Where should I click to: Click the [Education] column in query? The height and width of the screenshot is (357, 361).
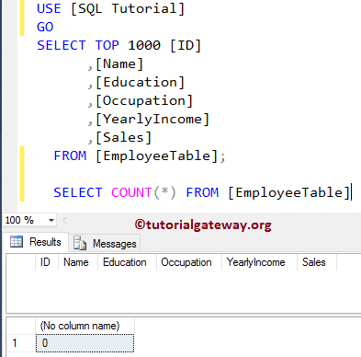[140, 82]
